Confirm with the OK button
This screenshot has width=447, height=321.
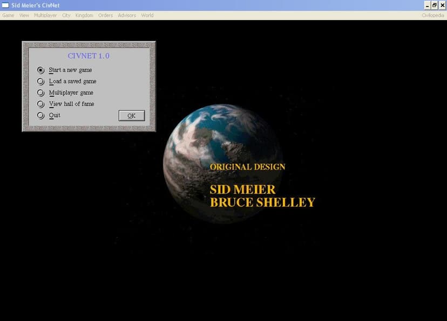click(x=132, y=116)
